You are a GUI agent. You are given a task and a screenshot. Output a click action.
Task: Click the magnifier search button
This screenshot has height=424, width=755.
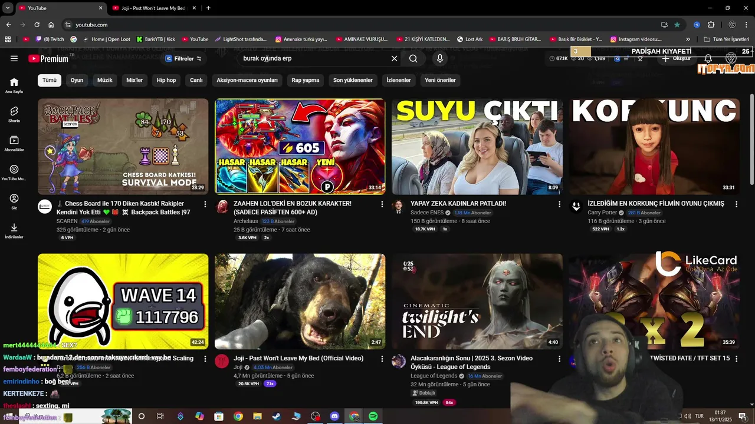[413, 58]
